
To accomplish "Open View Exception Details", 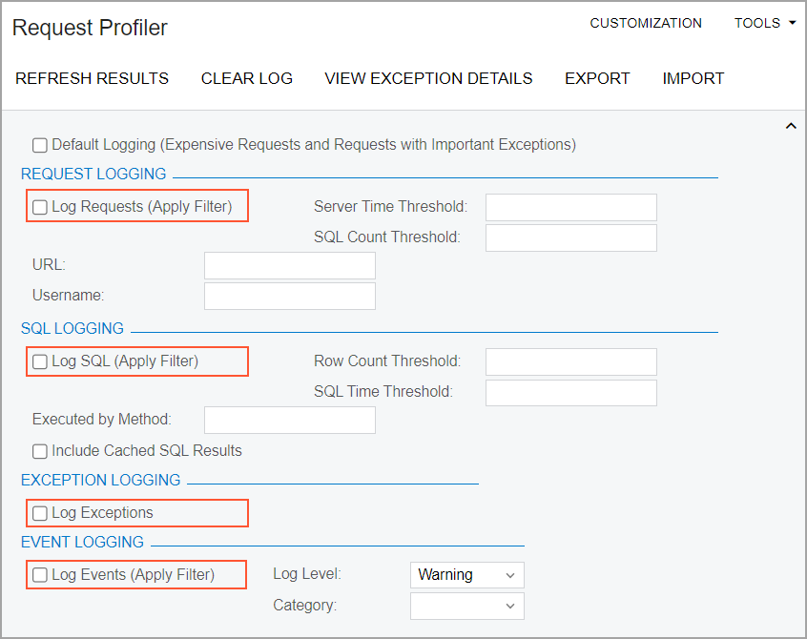I will [x=428, y=78].
